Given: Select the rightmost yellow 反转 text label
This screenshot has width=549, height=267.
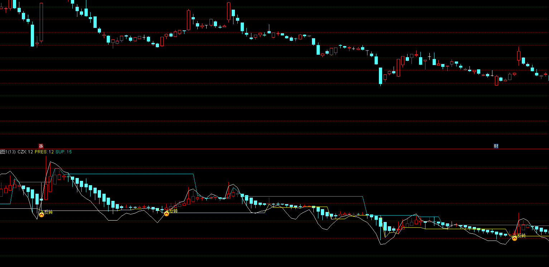Looking at the screenshot, I should pos(521,236).
